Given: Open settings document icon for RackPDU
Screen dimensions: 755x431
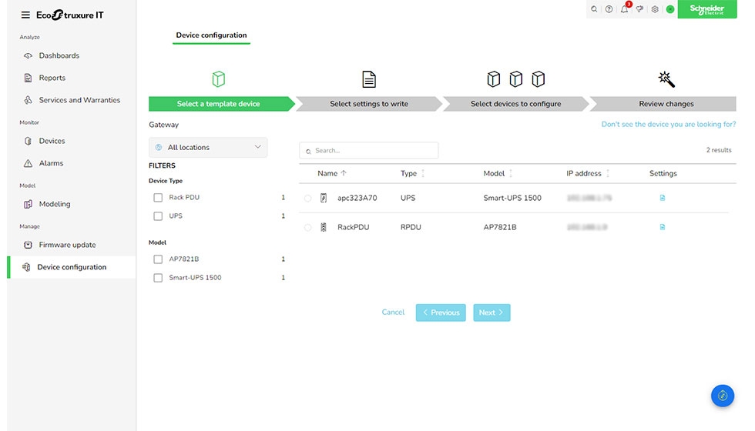Looking at the screenshot, I should pyautogui.click(x=663, y=227).
